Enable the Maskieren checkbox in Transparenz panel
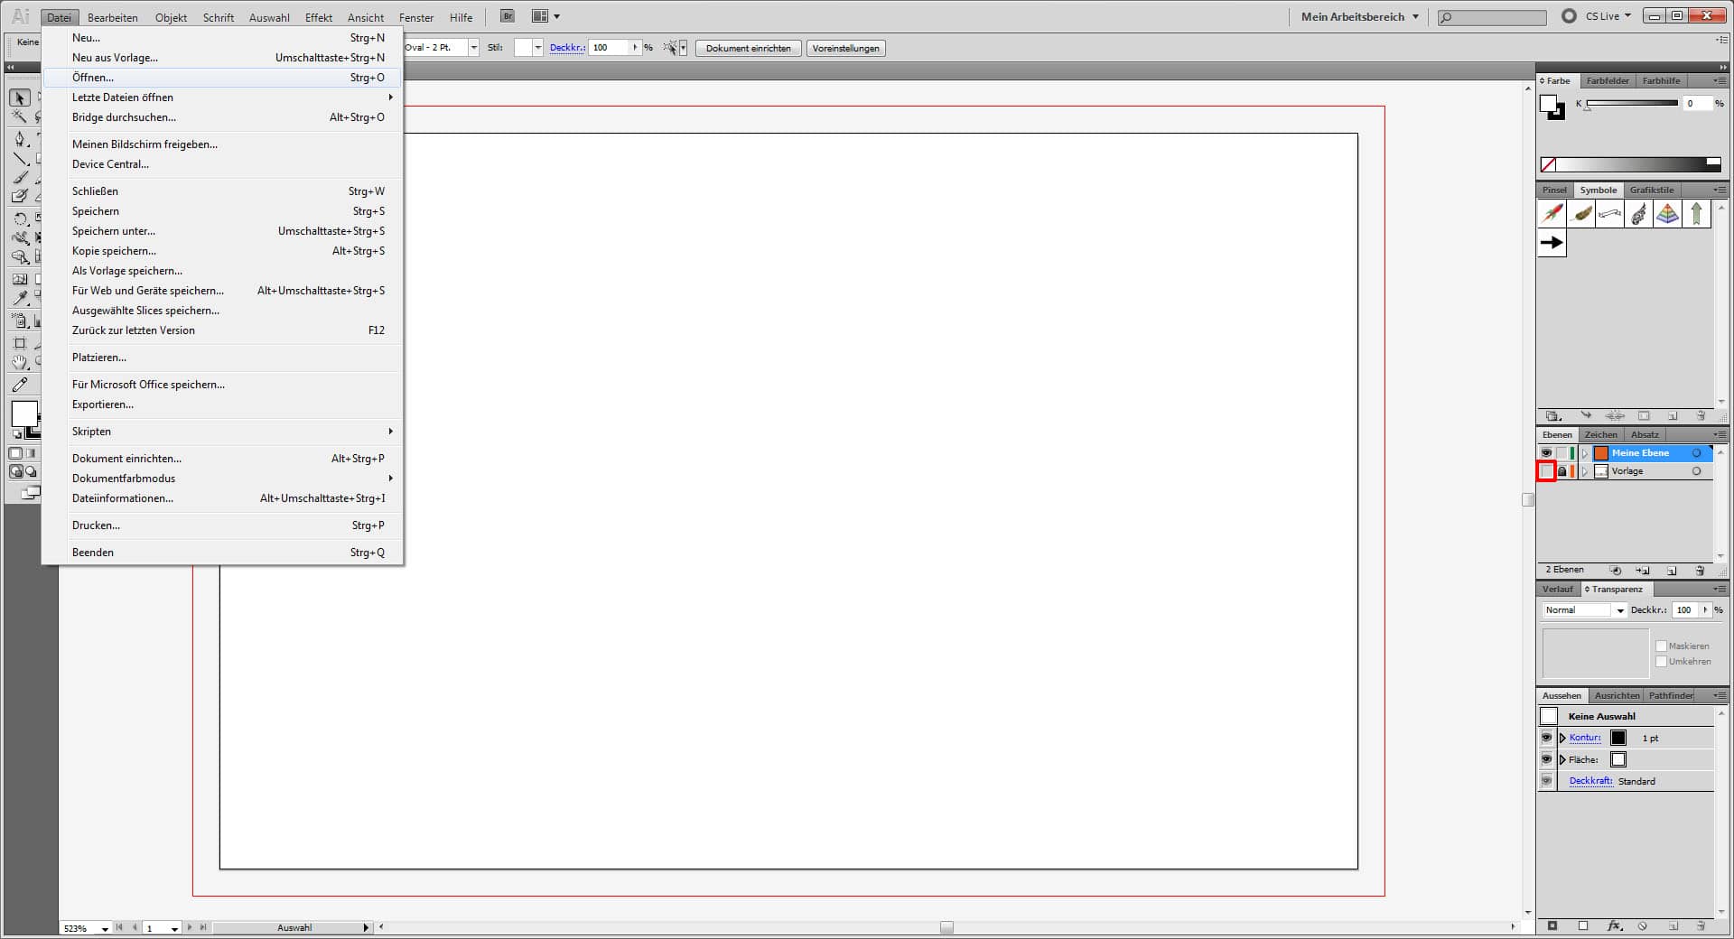Image resolution: width=1734 pixels, height=939 pixels. (1662, 646)
